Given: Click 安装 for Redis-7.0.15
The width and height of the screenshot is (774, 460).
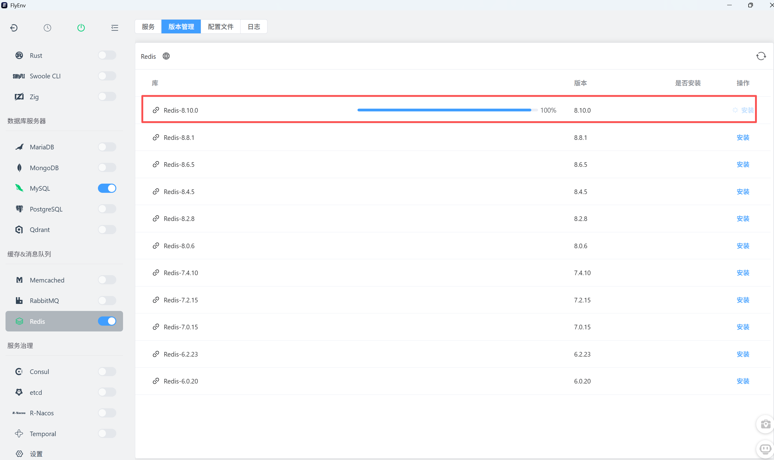Looking at the screenshot, I should coord(743,327).
